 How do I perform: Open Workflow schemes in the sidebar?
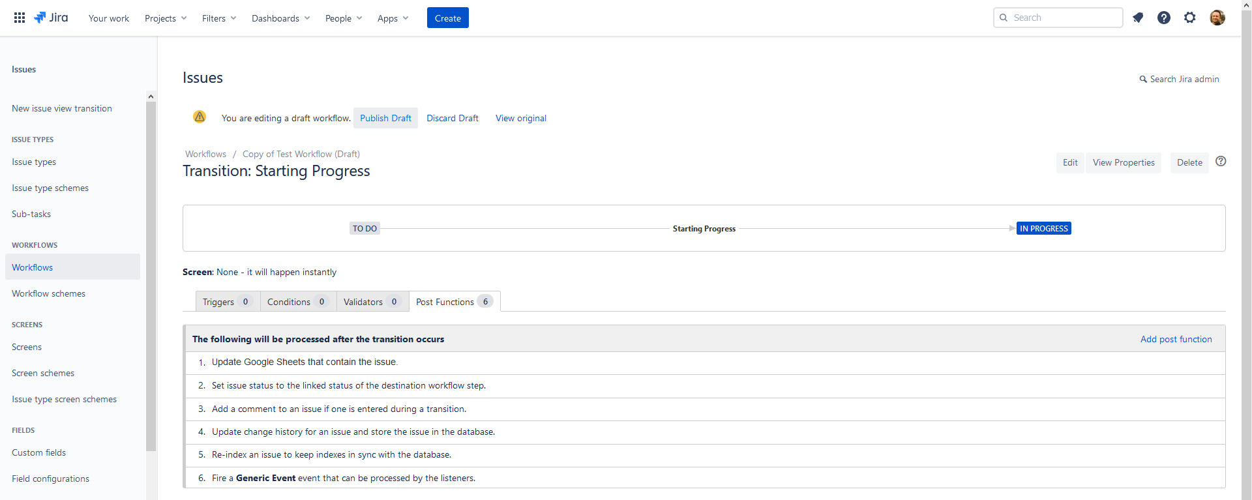coord(48,293)
